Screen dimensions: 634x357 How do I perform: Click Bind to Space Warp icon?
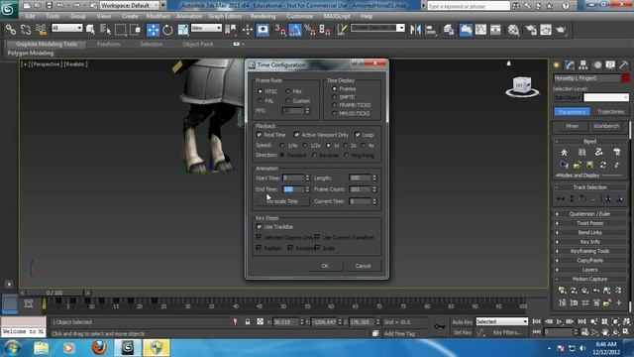point(41,30)
